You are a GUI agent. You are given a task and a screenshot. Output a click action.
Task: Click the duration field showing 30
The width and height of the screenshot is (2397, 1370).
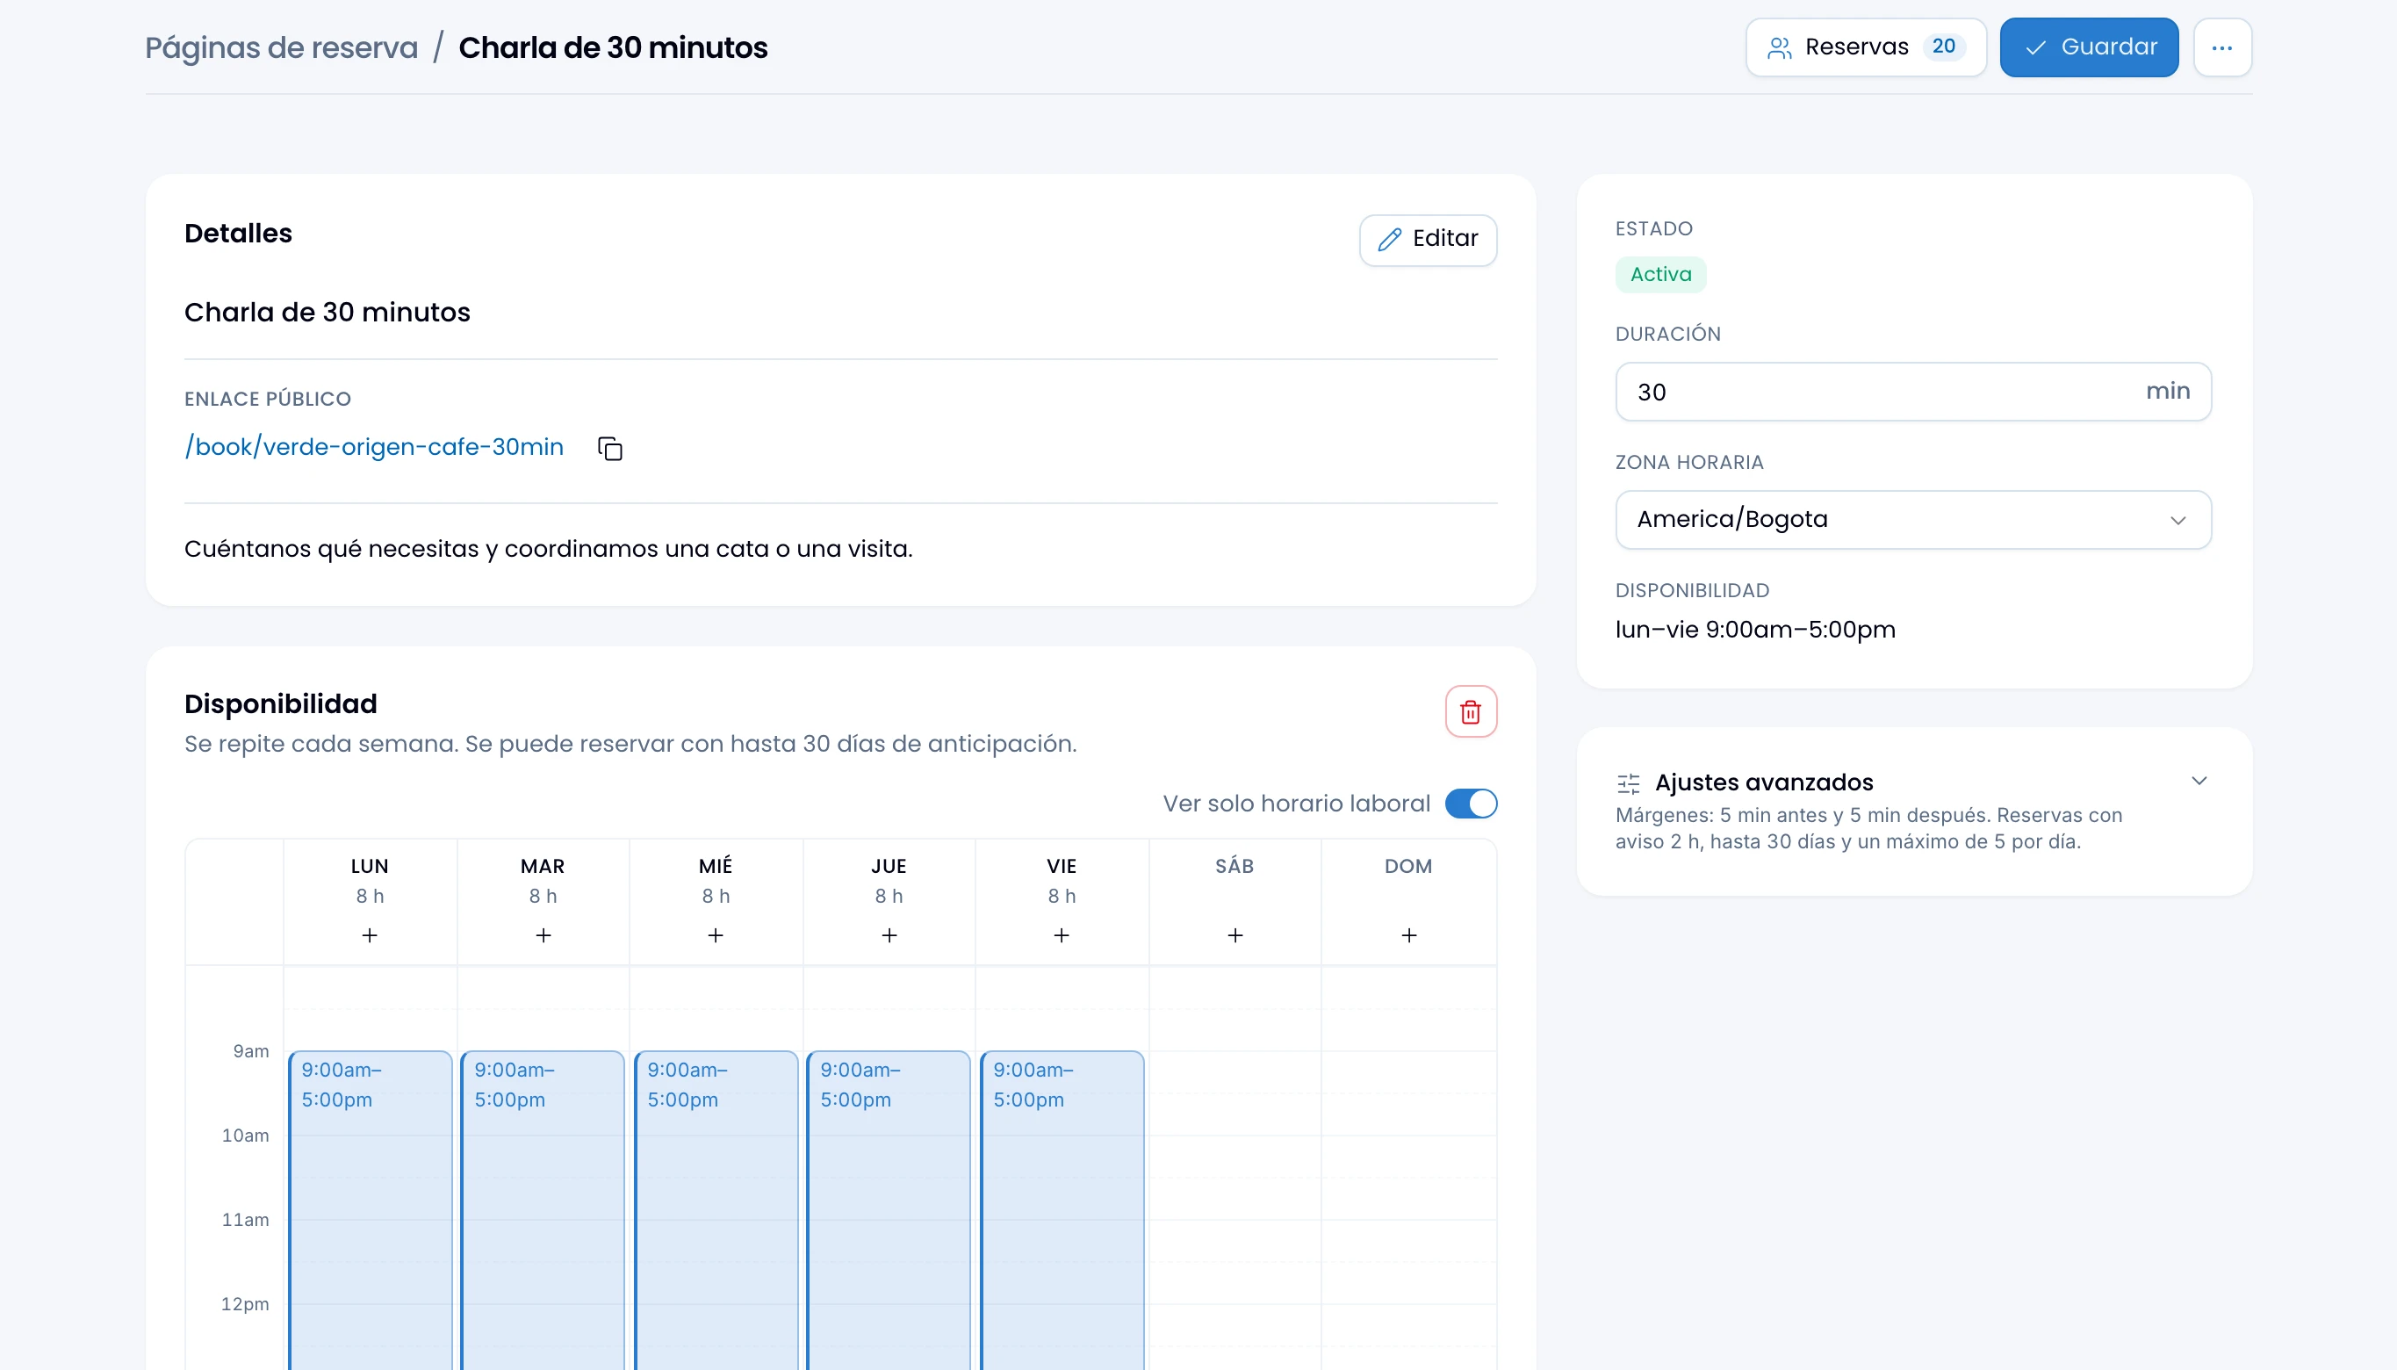1912,392
